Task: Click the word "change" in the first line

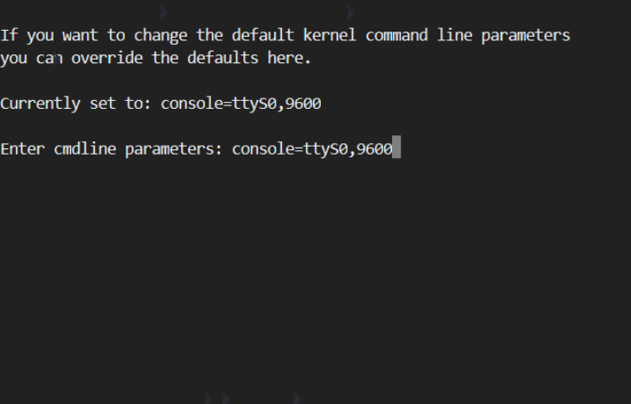Action: click(148, 36)
